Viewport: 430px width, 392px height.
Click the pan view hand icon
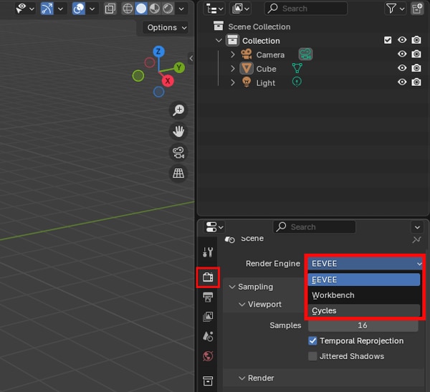178,131
